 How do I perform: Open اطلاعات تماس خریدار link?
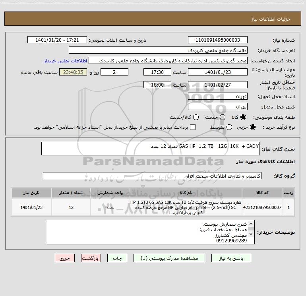pyautogui.click(x=66, y=61)
